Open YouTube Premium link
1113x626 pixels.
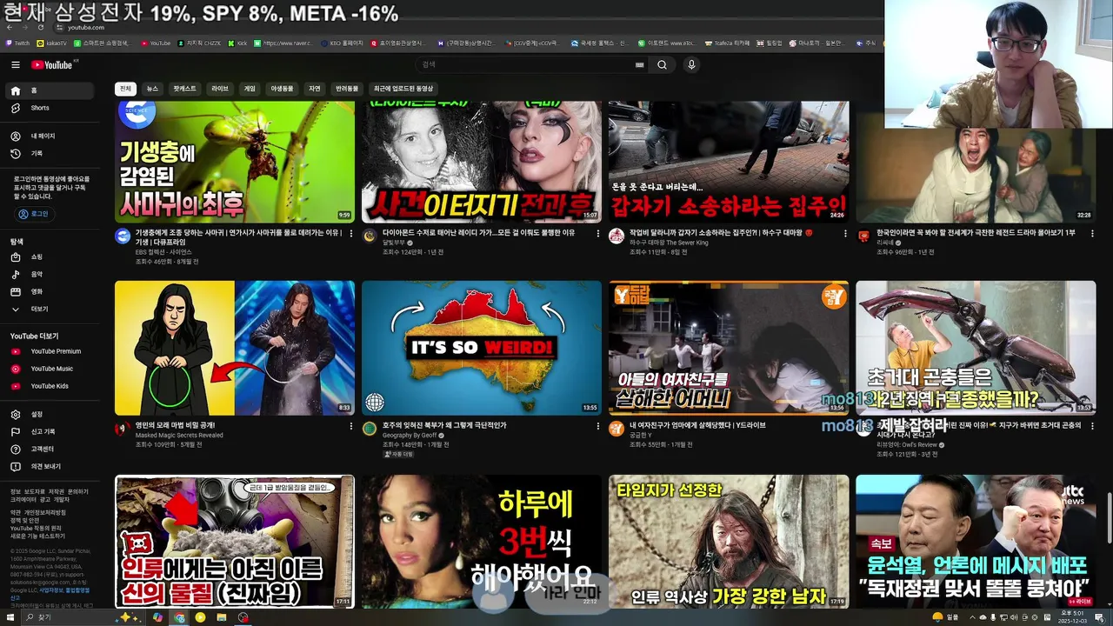50,351
